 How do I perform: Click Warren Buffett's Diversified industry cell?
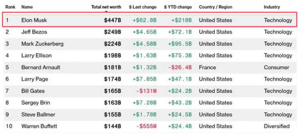[x=277, y=126]
